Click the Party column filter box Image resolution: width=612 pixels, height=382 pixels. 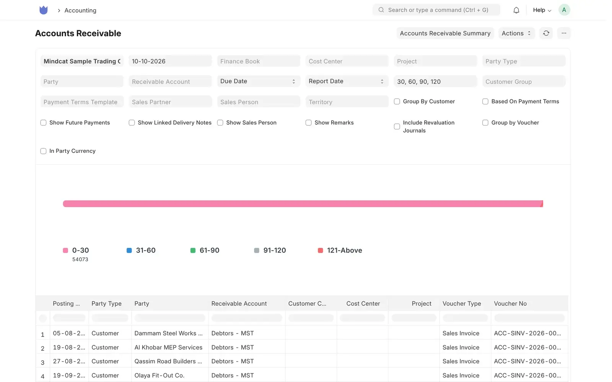click(x=170, y=318)
